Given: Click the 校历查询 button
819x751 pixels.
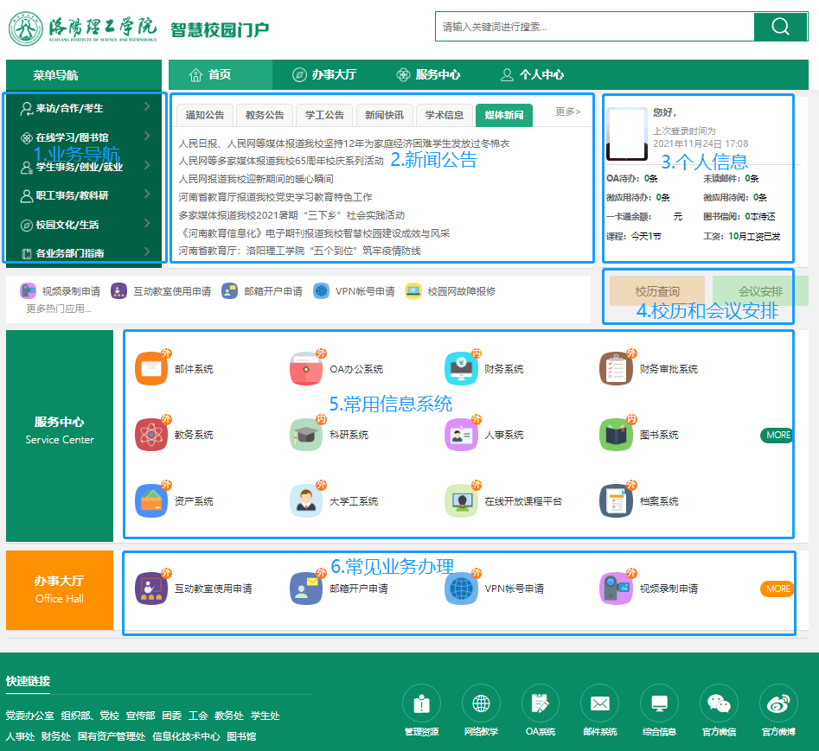Looking at the screenshot, I should [657, 291].
